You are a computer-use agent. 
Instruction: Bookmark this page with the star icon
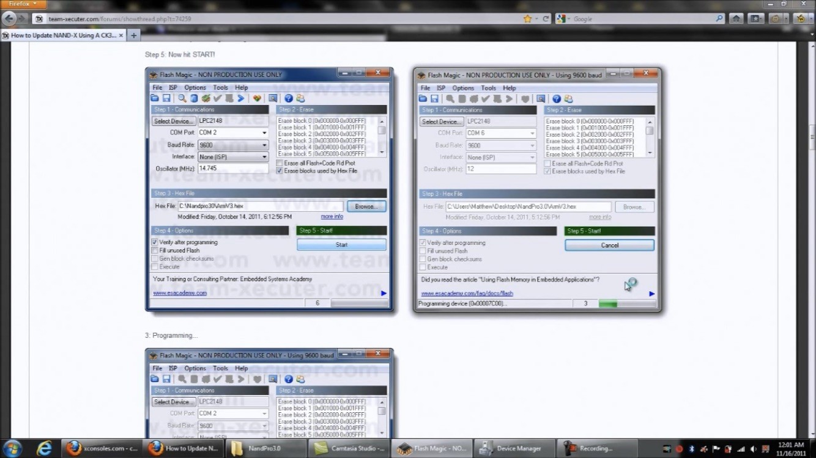pyautogui.click(x=527, y=19)
